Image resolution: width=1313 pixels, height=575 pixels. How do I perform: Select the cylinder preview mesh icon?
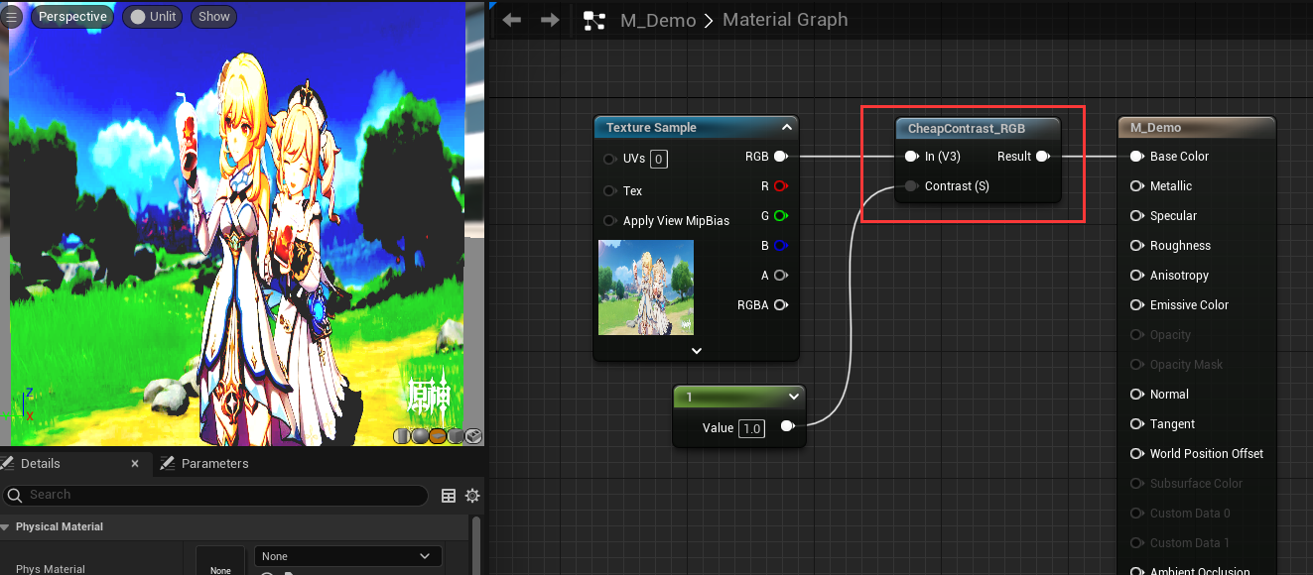[x=401, y=436]
